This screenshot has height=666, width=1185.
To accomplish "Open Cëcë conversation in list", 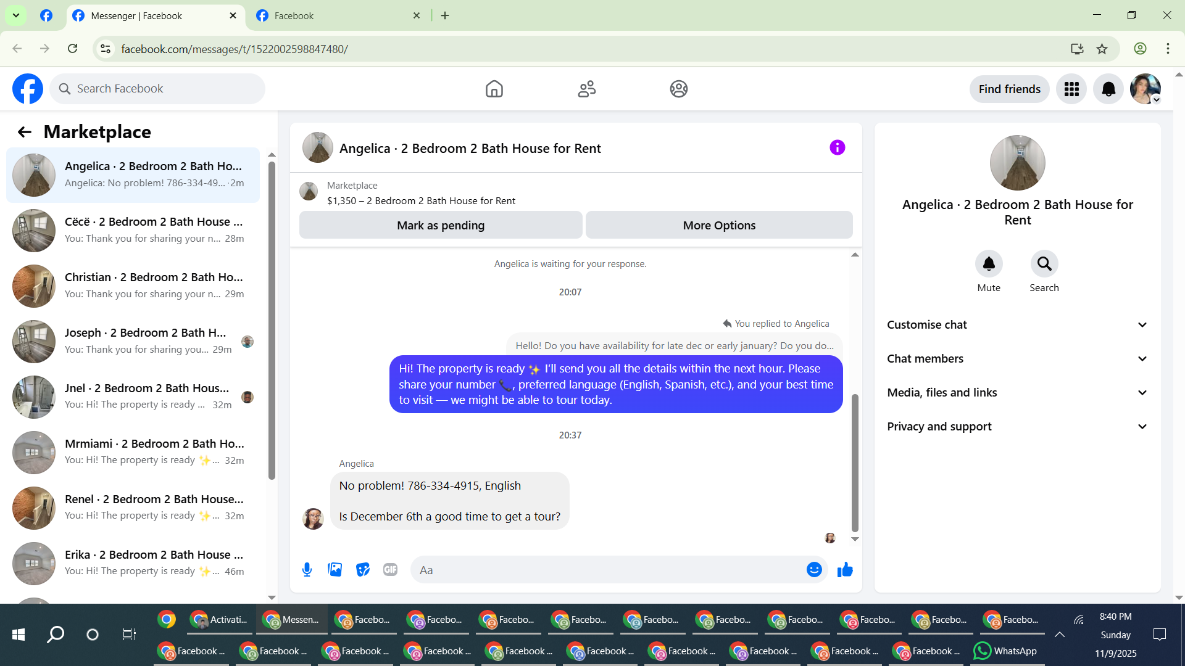I will coord(133,231).
